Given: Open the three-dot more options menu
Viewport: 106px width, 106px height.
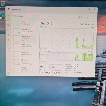Looking at the screenshot, I should click(94, 17).
